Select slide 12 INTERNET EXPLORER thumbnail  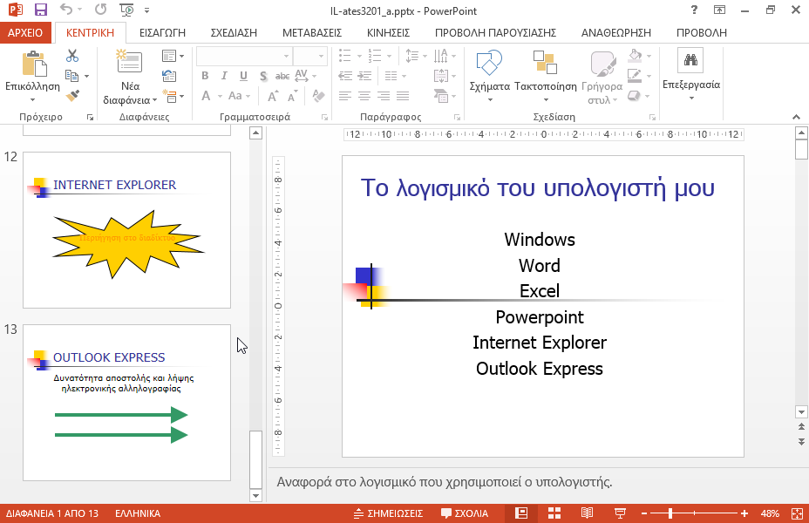(127, 230)
